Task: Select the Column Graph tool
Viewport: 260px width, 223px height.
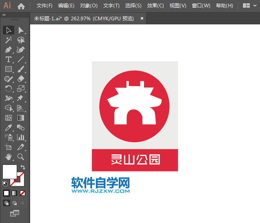Action: pos(21,137)
